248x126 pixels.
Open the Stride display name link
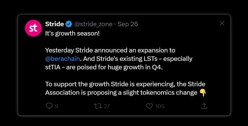coord(54,24)
